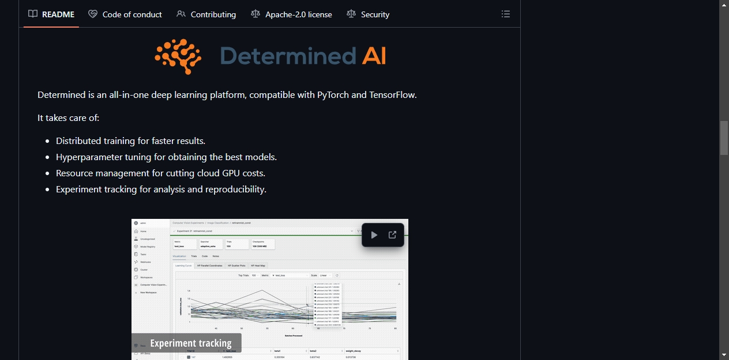Select the Contributing tab
This screenshot has height=360, width=729.
[206, 14]
